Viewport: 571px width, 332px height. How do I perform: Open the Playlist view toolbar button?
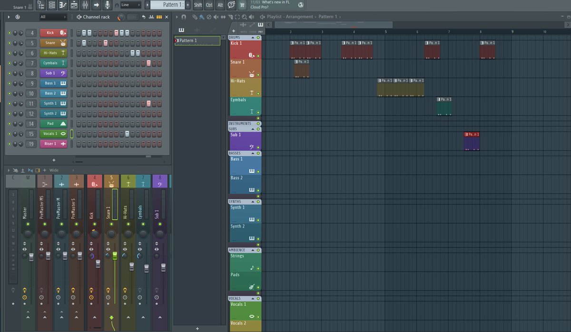(x=74, y=5)
